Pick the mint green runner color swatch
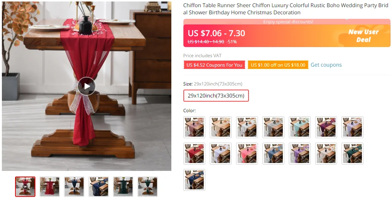Screen dimensions: 392x198 (300, 127)
